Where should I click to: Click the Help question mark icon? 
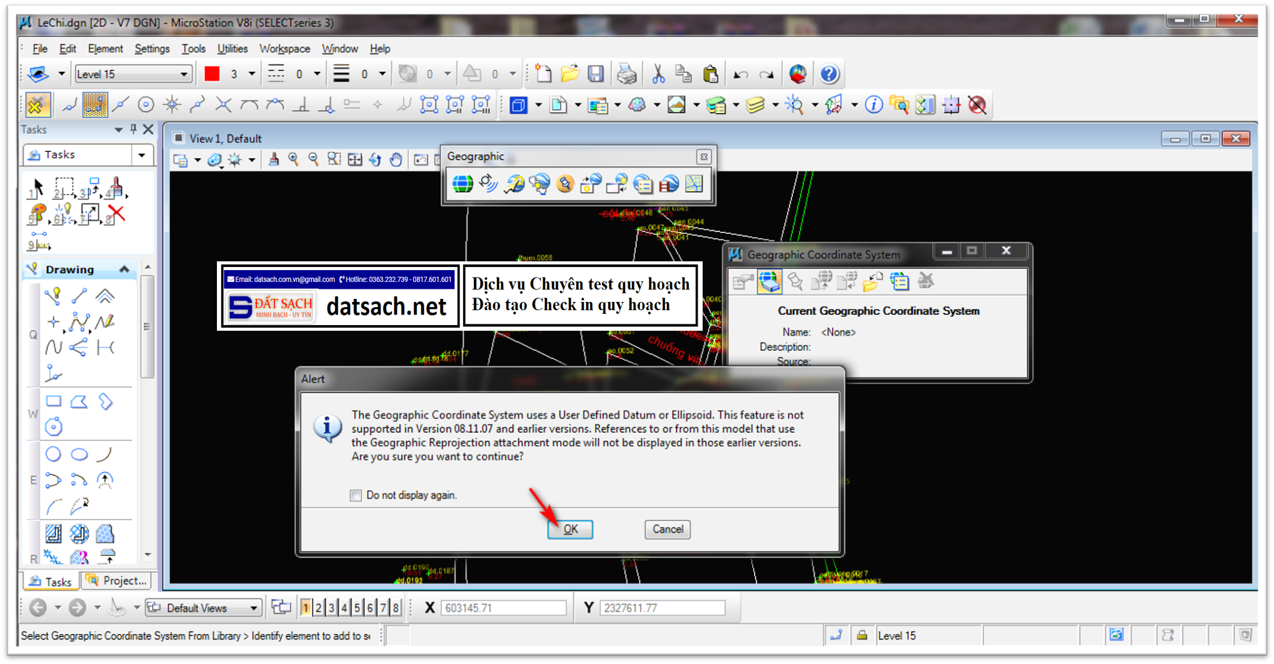[x=829, y=74]
